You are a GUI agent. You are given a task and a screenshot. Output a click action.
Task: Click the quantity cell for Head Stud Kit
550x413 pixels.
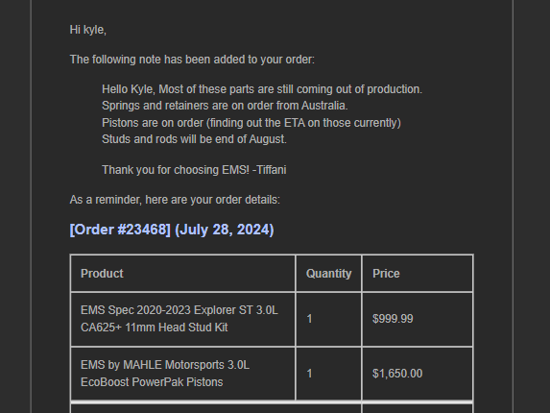328,319
